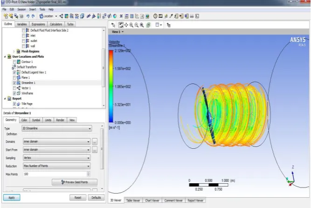Click the Redo arrow icon

click(33, 16)
